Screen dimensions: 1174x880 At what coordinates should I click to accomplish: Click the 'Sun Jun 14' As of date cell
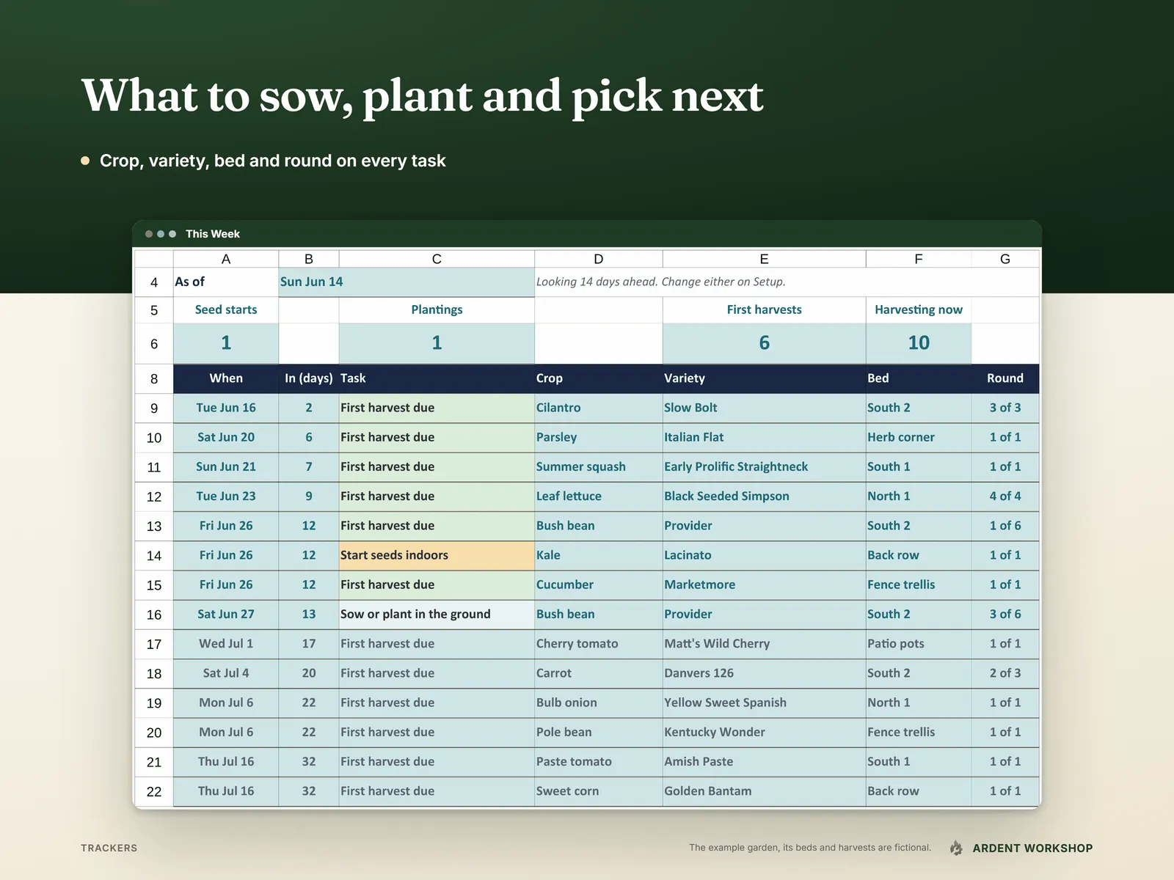406,282
